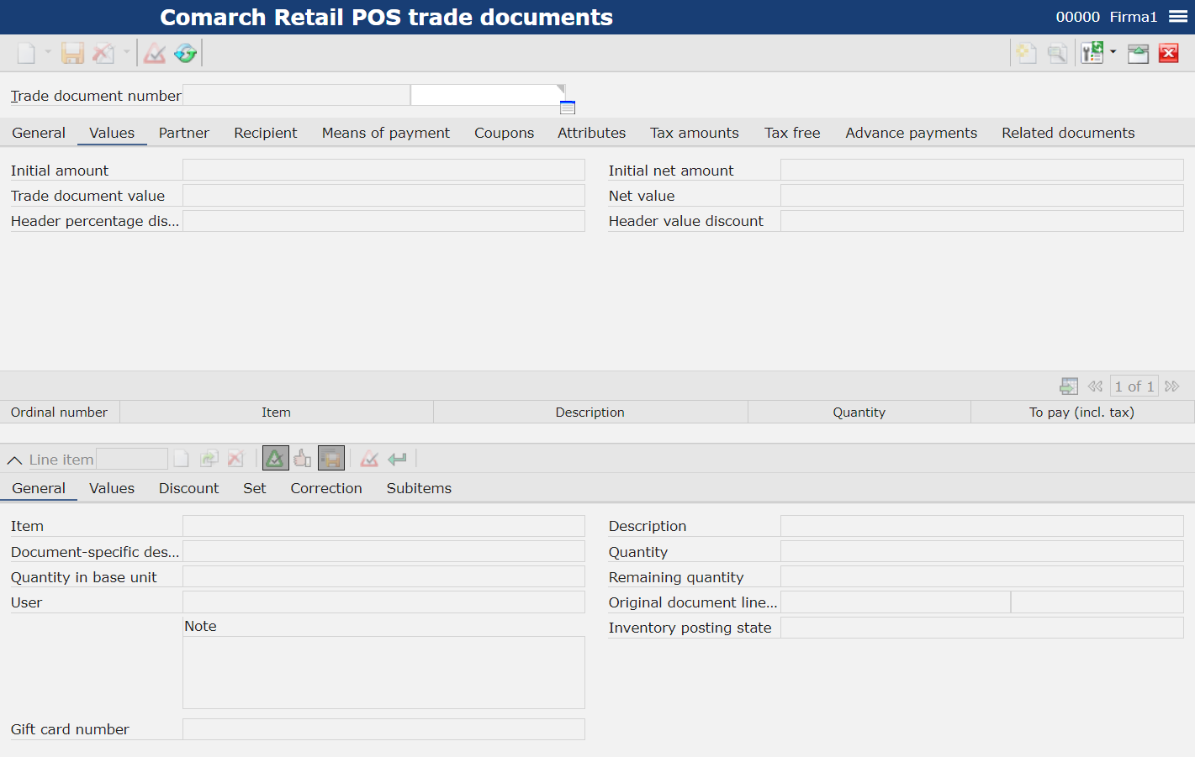Viewport: 1195px width, 757px height.
Task: Click the table export icon above item list
Action: (1069, 386)
